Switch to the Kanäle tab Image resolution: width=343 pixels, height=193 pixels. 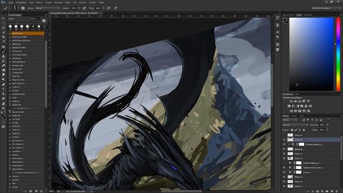294,116
